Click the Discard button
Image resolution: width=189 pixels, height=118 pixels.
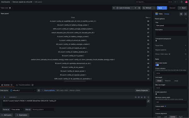pyautogui.click(x=172, y=8)
